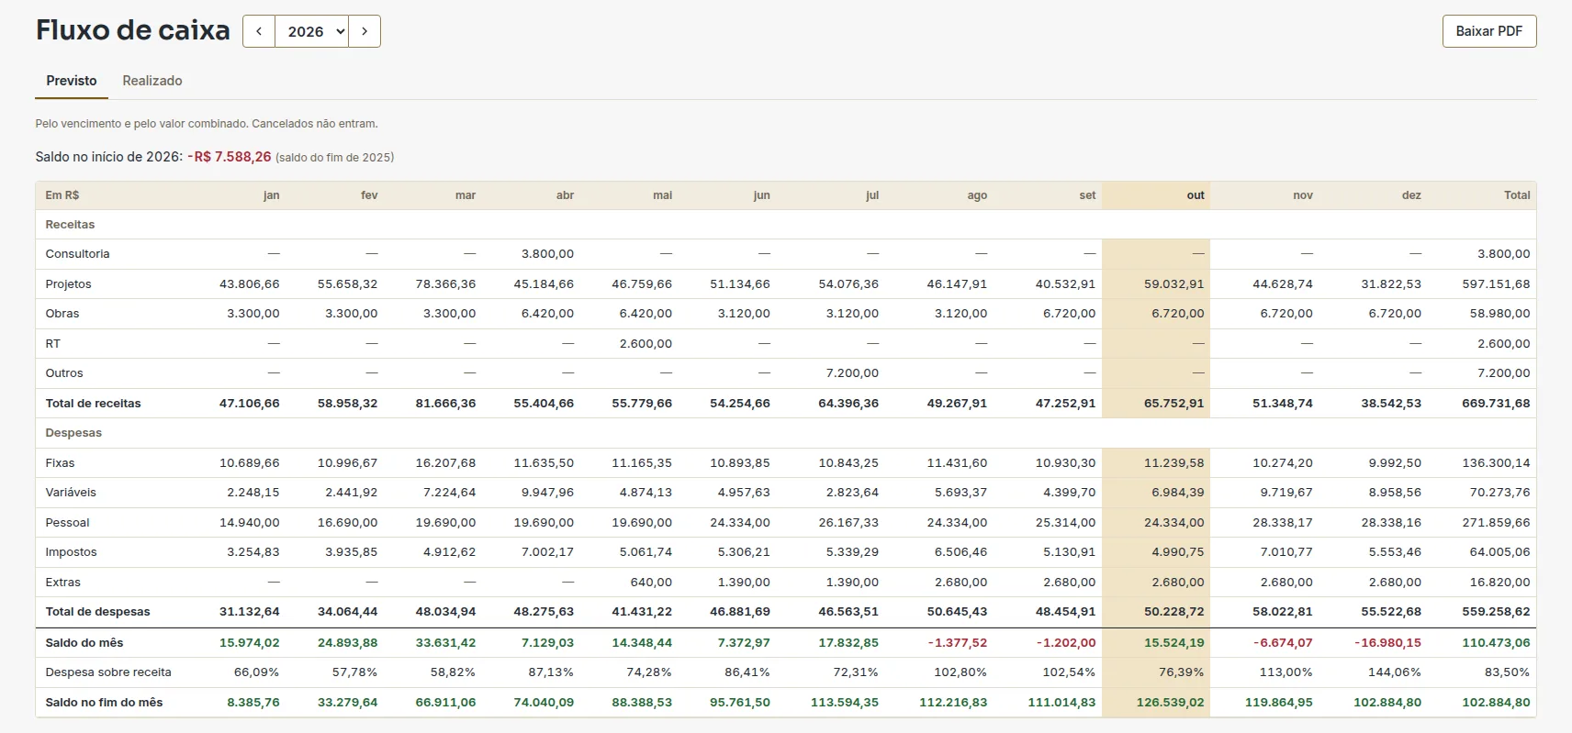Viewport: 1572px width, 733px height.
Task: Click the total despesas 559.258,62
Action: click(1496, 612)
